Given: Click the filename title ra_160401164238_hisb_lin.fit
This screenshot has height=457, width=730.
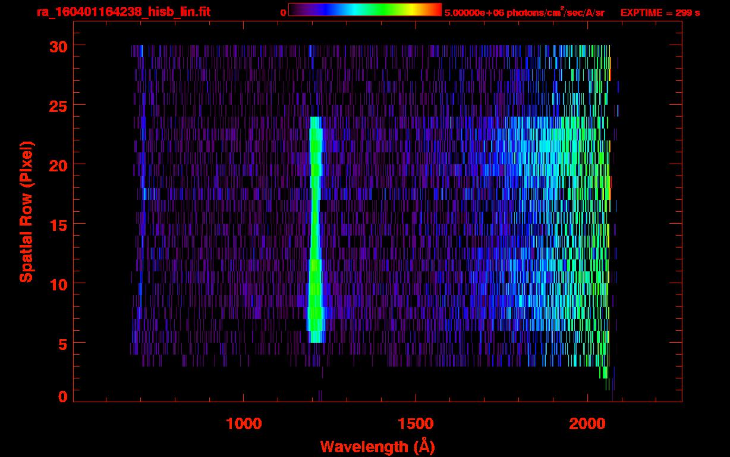Looking at the screenshot, I should pyautogui.click(x=123, y=12).
